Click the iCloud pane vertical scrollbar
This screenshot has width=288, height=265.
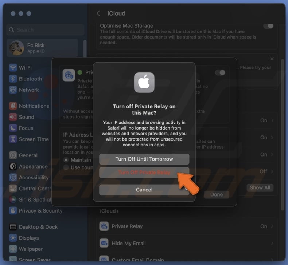(x=283, y=135)
